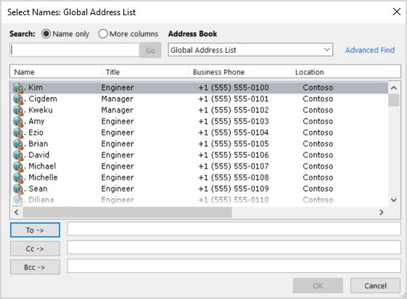Image resolution: width=407 pixels, height=299 pixels.
Task: Click phone number +1 (555) 555-0106
Action: click(234, 155)
